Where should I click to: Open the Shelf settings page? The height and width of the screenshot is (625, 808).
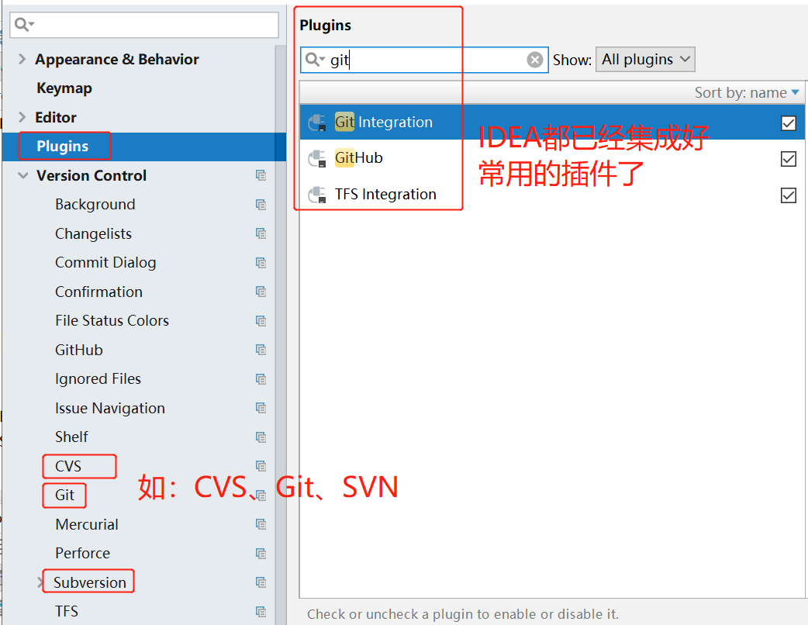[x=71, y=437]
